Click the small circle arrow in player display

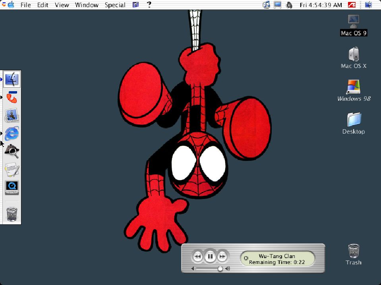pos(246,258)
